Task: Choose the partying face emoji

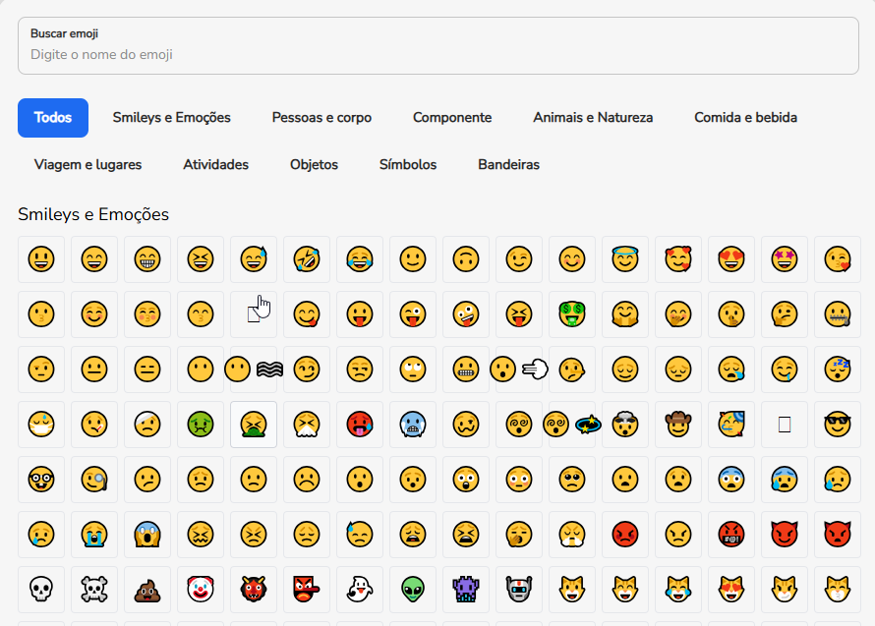Action: [731, 425]
